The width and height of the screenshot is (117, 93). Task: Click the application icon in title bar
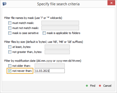click(x=5, y=4)
